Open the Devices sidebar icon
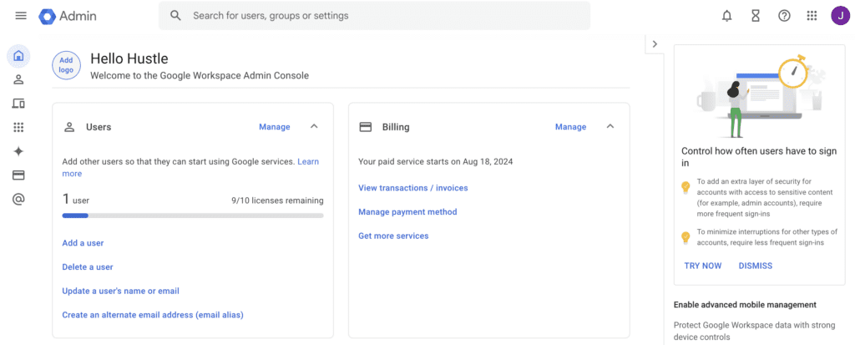Viewport: 855px width, 345px height. [x=18, y=104]
